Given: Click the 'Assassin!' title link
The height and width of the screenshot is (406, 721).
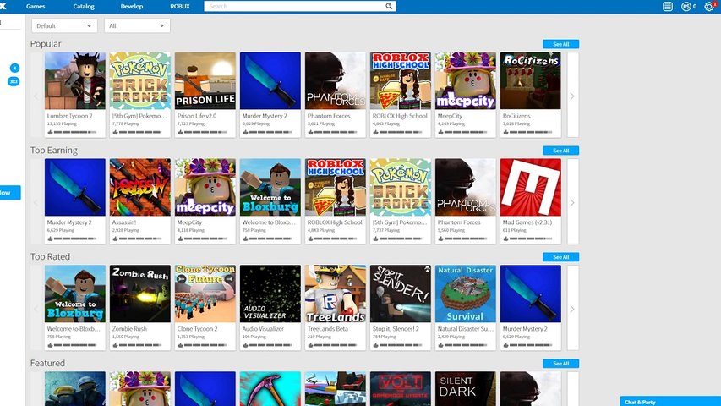Looking at the screenshot, I should [124, 222].
